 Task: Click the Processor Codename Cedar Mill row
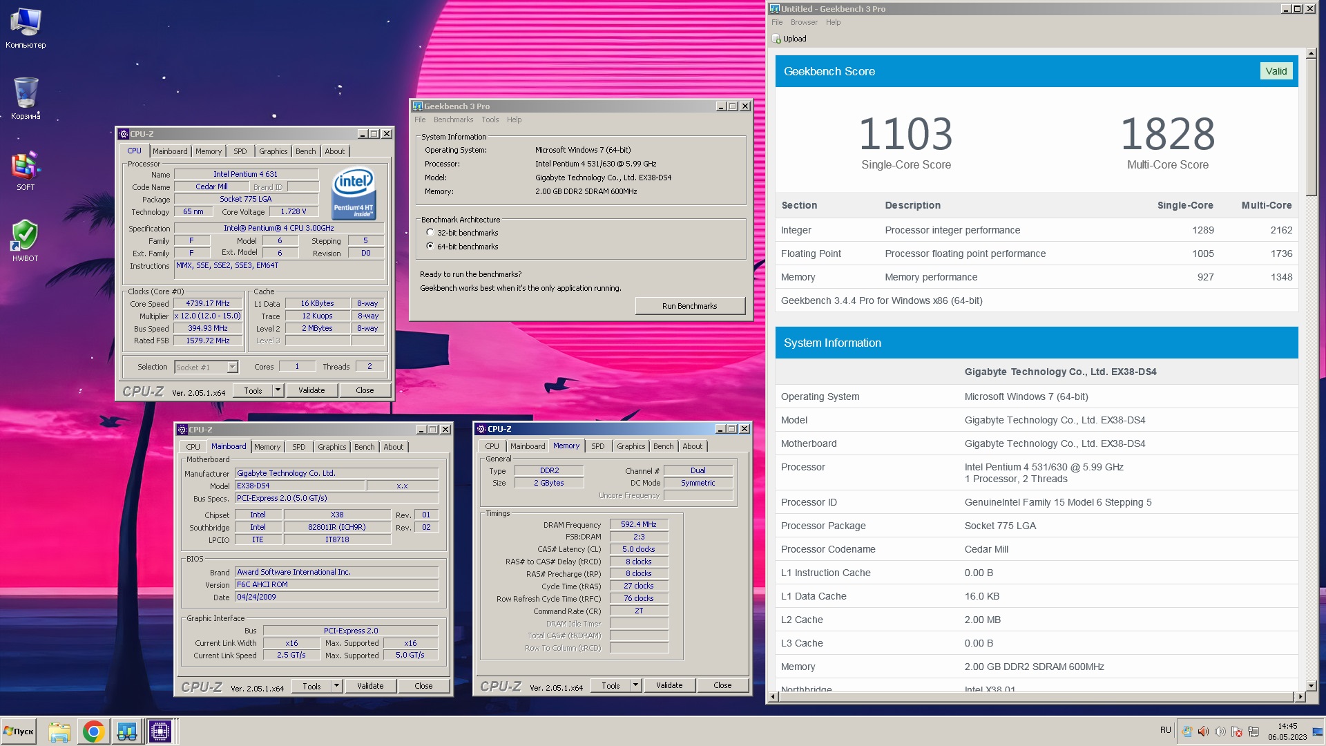pyautogui.click(x=1036, y=549)
